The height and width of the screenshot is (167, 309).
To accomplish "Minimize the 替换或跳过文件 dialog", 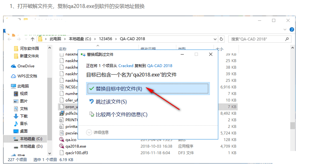I will (x=182, y=54).
